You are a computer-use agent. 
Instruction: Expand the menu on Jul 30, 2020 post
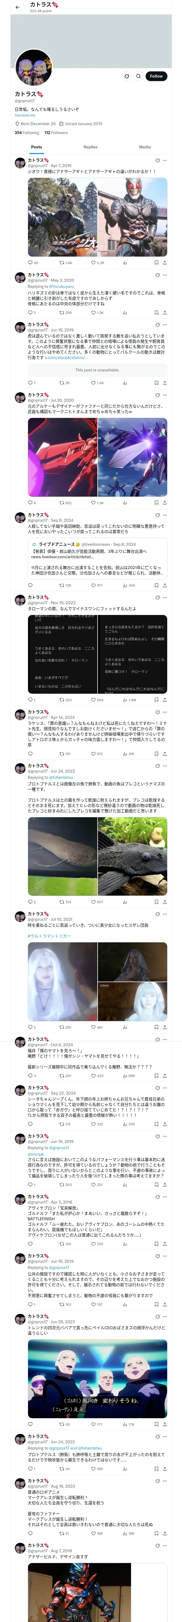pos(165,395)
